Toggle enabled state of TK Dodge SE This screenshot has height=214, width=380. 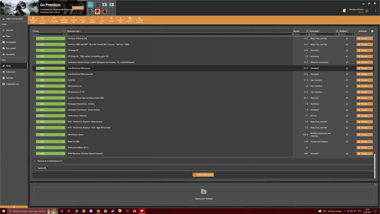pos(49,50)
